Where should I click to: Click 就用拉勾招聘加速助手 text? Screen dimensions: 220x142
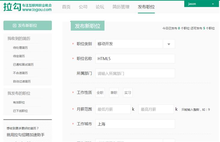26,135
